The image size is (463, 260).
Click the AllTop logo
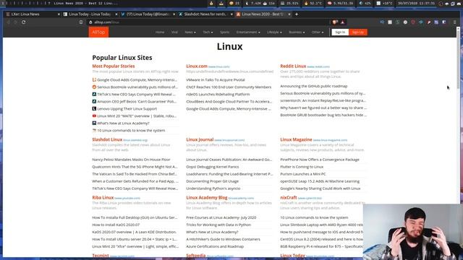point(98,32)
